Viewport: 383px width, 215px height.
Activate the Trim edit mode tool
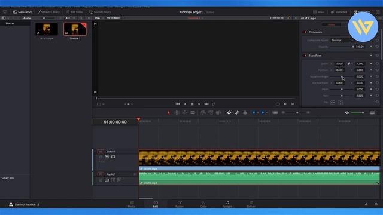pos(177,113)
